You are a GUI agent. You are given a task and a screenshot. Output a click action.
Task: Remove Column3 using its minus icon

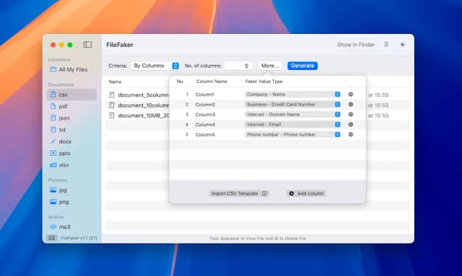pos(351,115)
